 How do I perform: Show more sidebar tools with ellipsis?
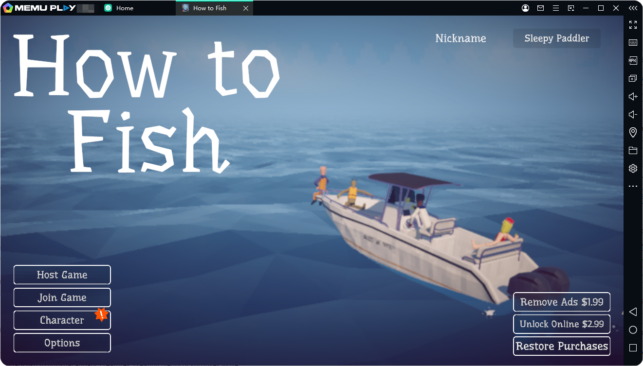tap(633, 186)
